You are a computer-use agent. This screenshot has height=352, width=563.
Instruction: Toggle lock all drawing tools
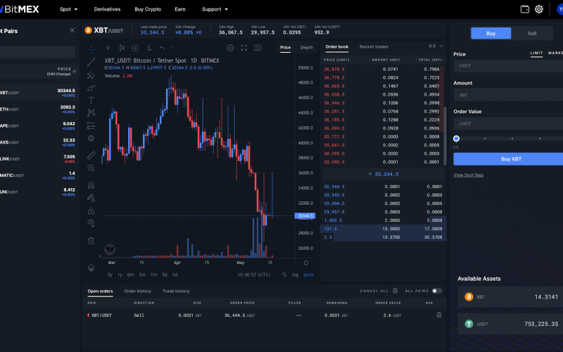pos(91,210)
